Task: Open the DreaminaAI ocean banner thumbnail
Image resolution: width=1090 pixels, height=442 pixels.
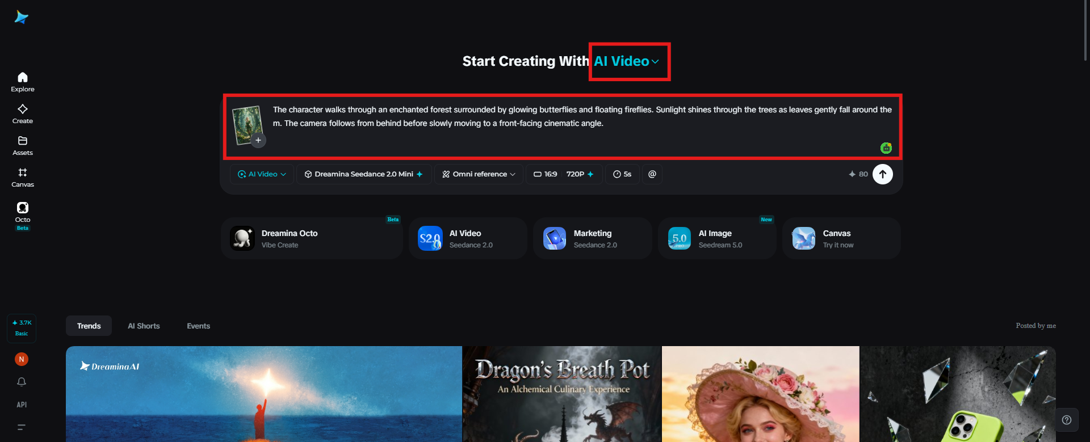Action: (x=264, y=394)
